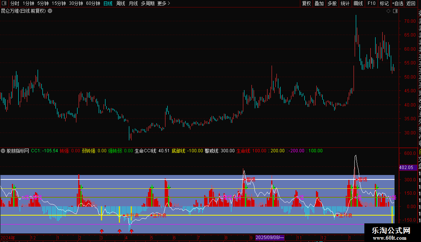Toggle the right side panel icon
Screen dimensions: 421x242
click(395, 11)
